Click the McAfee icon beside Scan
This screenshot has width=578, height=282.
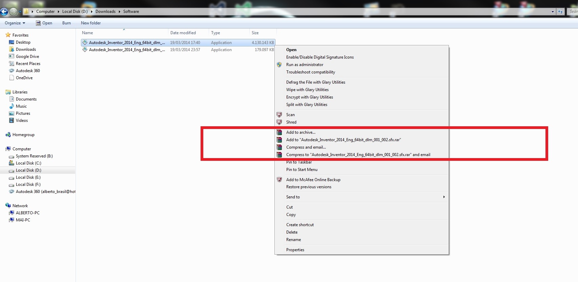[279, 115]
